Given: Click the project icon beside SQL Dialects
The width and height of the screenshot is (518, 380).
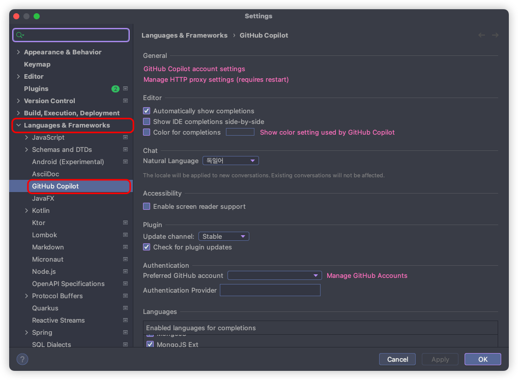Looking at the screenshot, I should coord(126,344).
